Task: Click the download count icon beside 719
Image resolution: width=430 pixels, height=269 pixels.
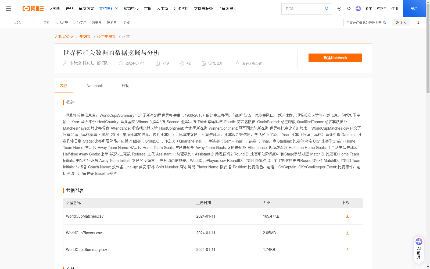Action: (157, 63)
